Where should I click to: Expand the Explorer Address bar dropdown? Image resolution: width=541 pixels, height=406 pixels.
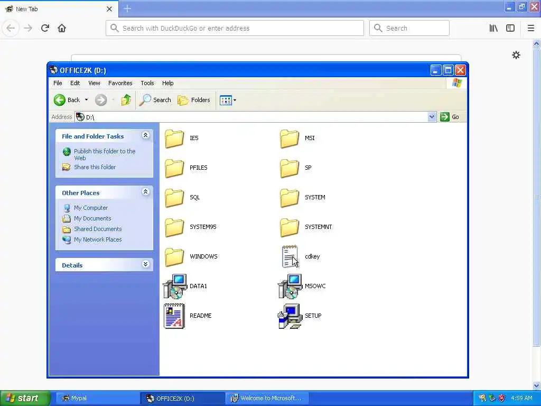pos(432,117)
